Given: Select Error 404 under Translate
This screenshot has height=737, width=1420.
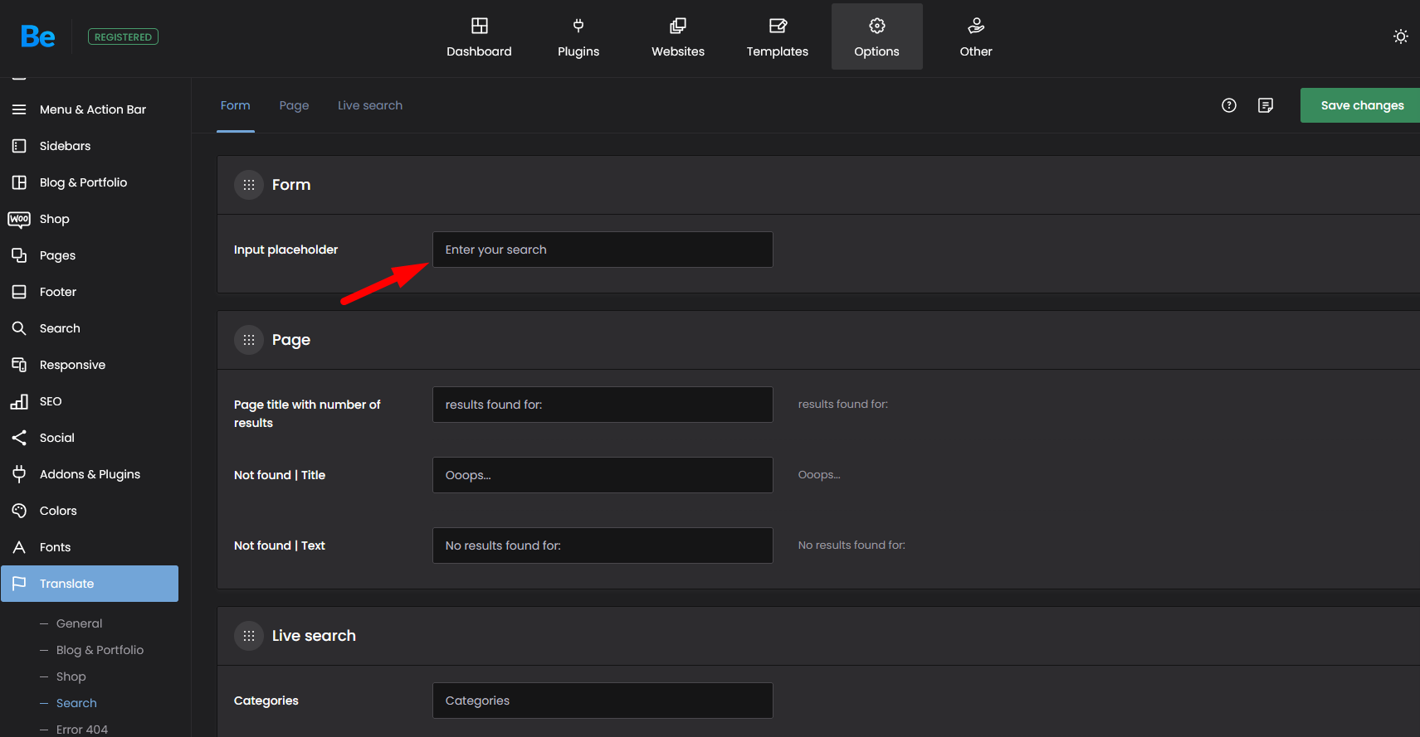Looking at the screenshot, I should (x=82, y=730).
